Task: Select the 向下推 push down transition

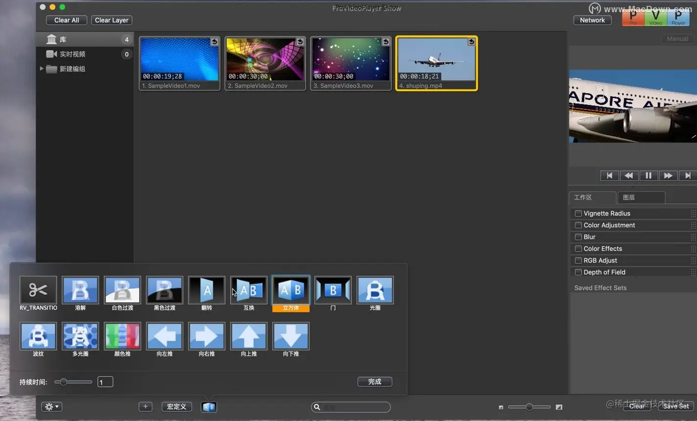Action: 291,336
